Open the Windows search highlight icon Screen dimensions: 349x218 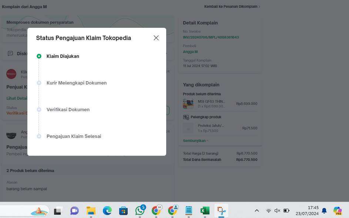[x=39, y=211]
